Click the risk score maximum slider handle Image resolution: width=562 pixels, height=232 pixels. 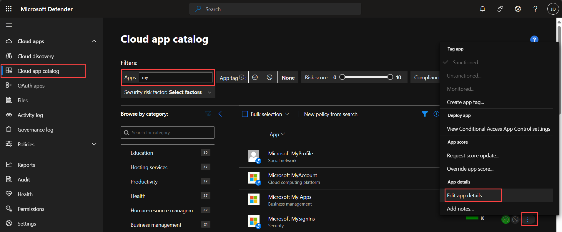(x=390, y=77)
